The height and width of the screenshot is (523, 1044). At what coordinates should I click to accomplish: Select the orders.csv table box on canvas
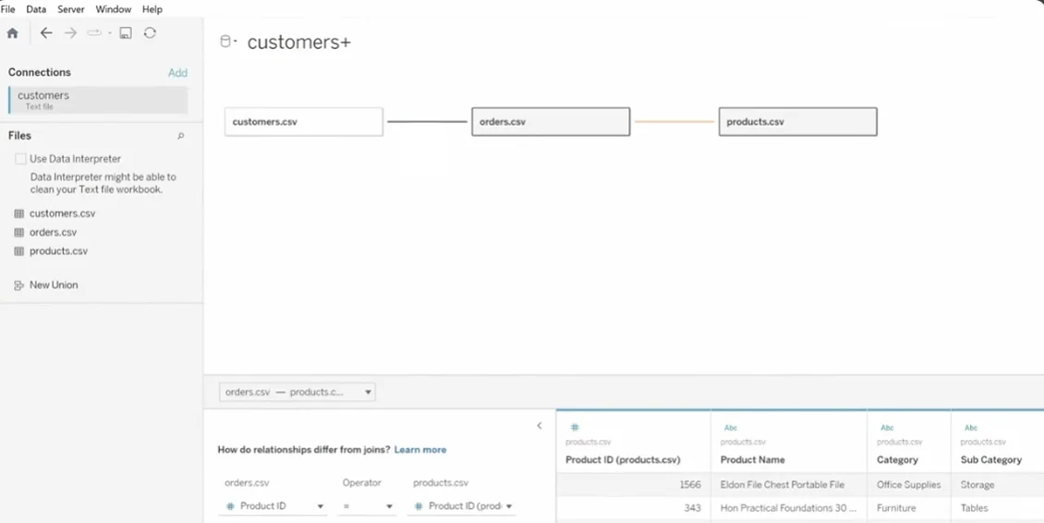(x=551, y=122)
